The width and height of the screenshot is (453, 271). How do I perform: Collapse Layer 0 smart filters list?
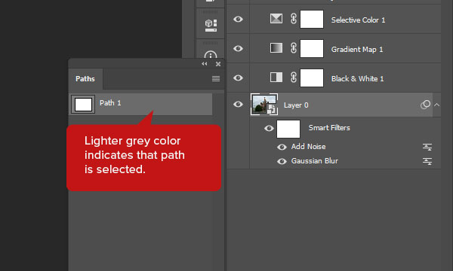pyautogui.click(x=437, y=105)
